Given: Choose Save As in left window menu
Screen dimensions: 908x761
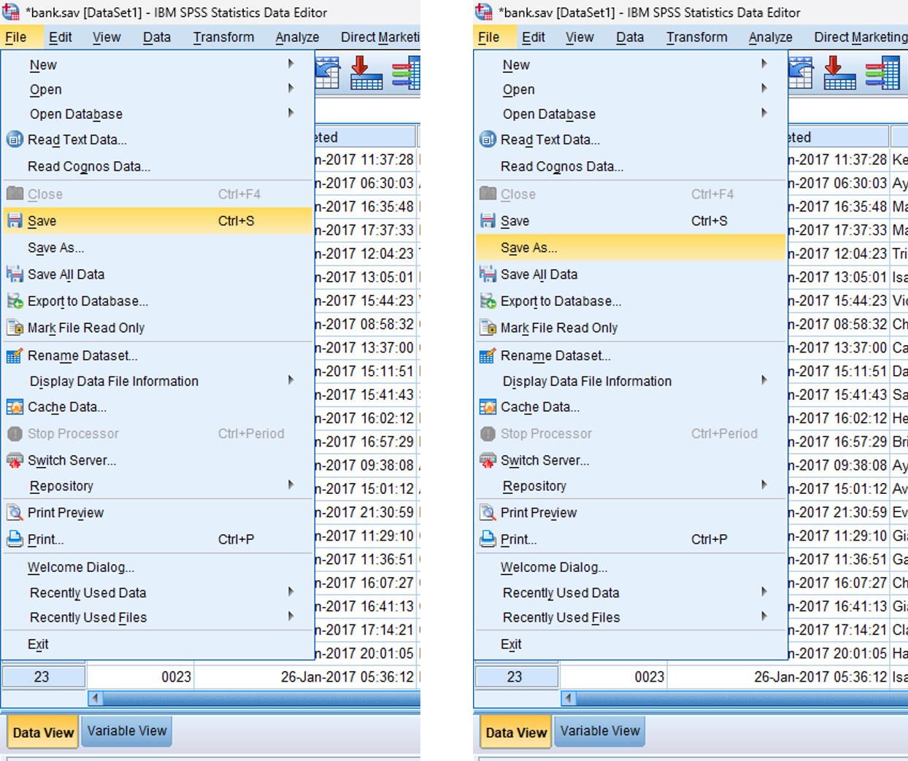Looking at the screenshot, I should pos(158,248).
